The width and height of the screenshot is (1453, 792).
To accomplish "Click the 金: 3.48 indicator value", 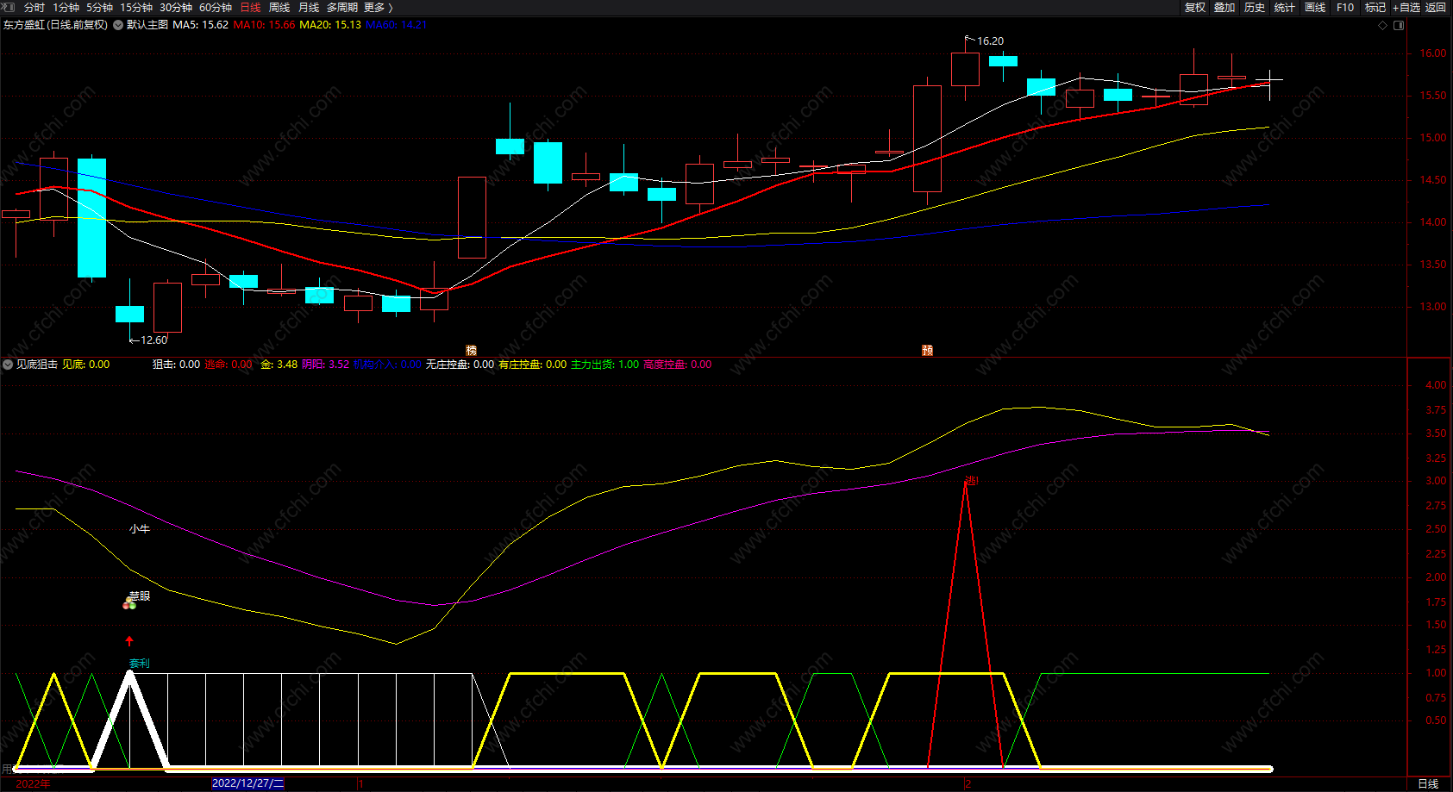I will 279,365.
